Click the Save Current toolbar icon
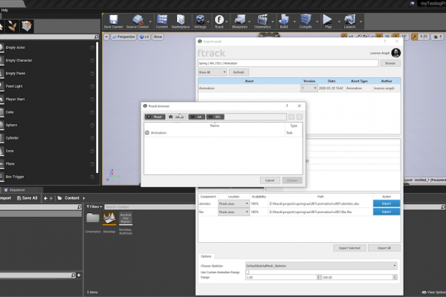The height and width of the screenshot is (297, 446). point(113,22)
